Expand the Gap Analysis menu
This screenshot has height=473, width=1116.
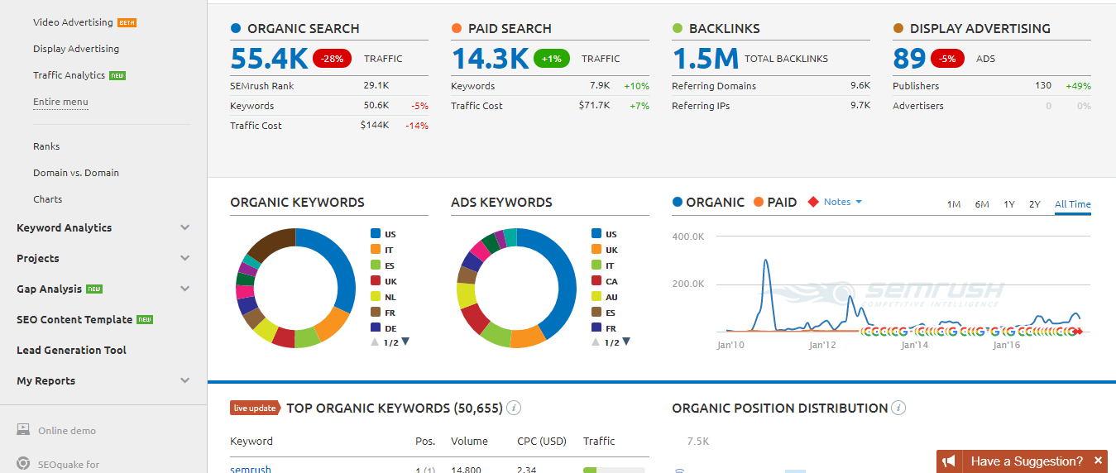point(185,289)
